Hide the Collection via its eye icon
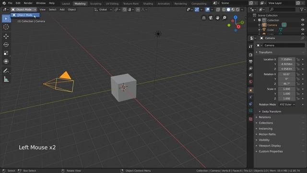Viewport: 307px width, 173px height. [303, 20]
